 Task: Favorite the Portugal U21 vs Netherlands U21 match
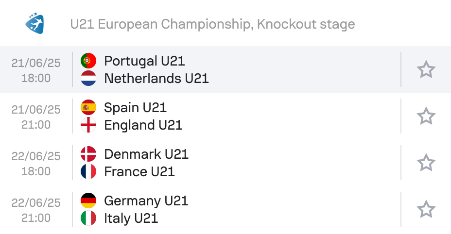pos(426,69)
